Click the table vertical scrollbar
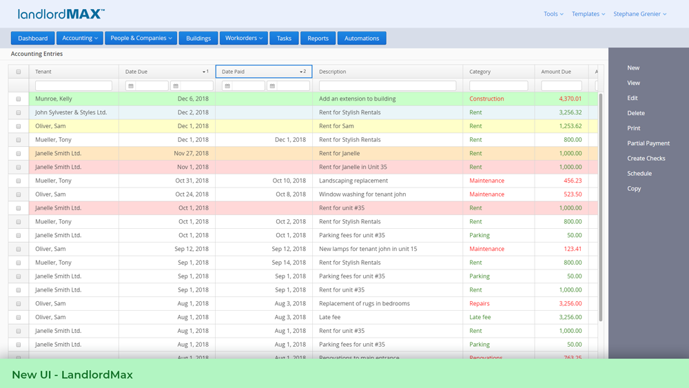Image resolution: width=689 pixels, height=388 pixels. coord(601,207)
